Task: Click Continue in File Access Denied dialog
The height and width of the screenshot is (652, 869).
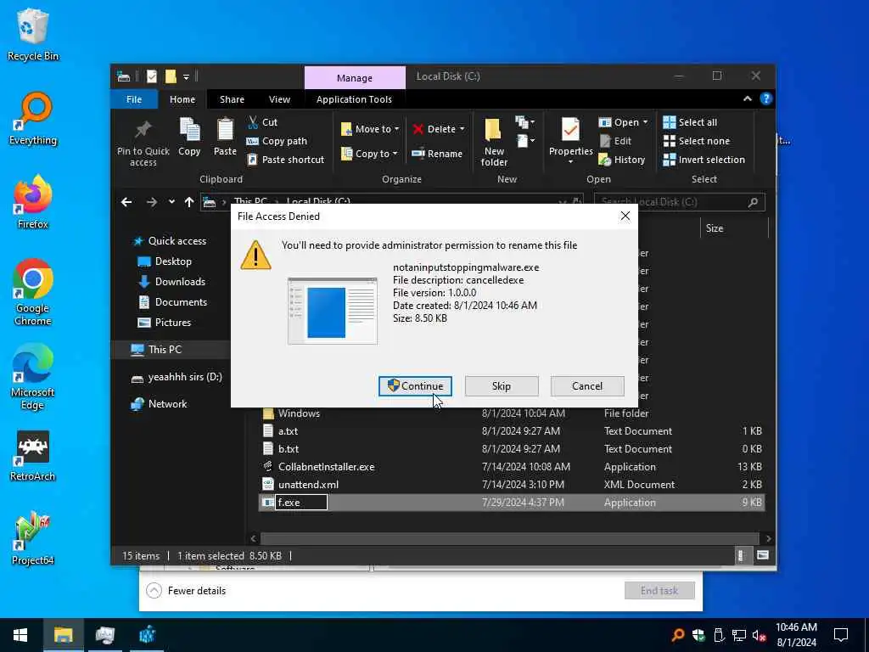Action: pos(415,386)
